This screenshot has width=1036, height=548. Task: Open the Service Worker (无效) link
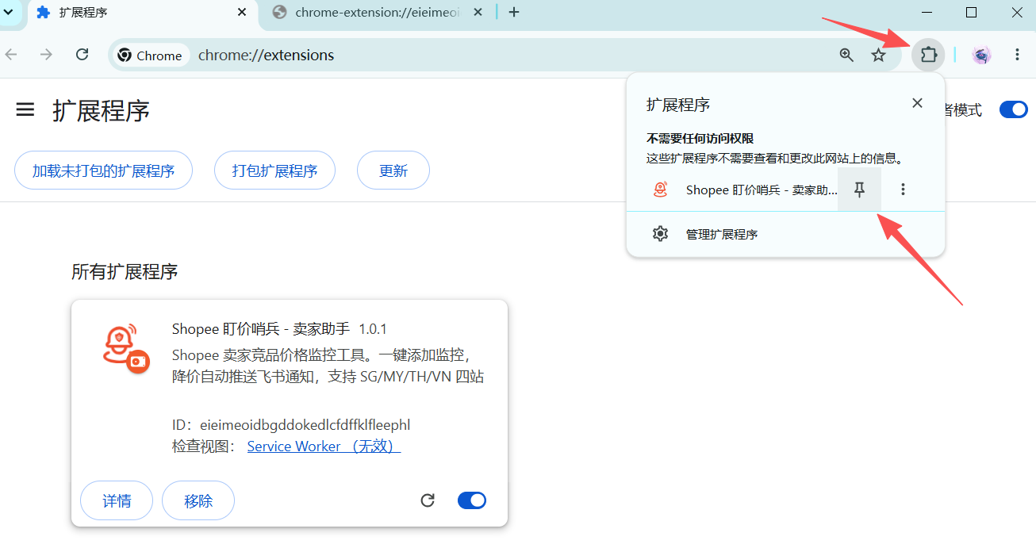coord(324,446)
